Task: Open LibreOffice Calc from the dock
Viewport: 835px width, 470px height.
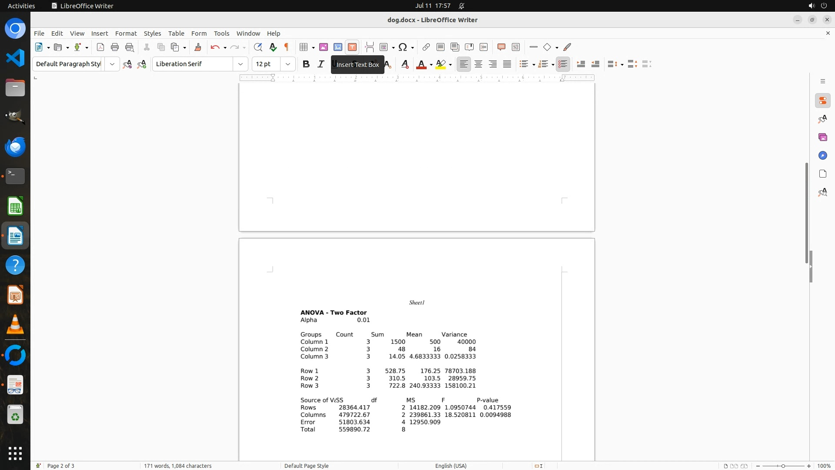Action: pyautogui.click(x=15, y=206)
